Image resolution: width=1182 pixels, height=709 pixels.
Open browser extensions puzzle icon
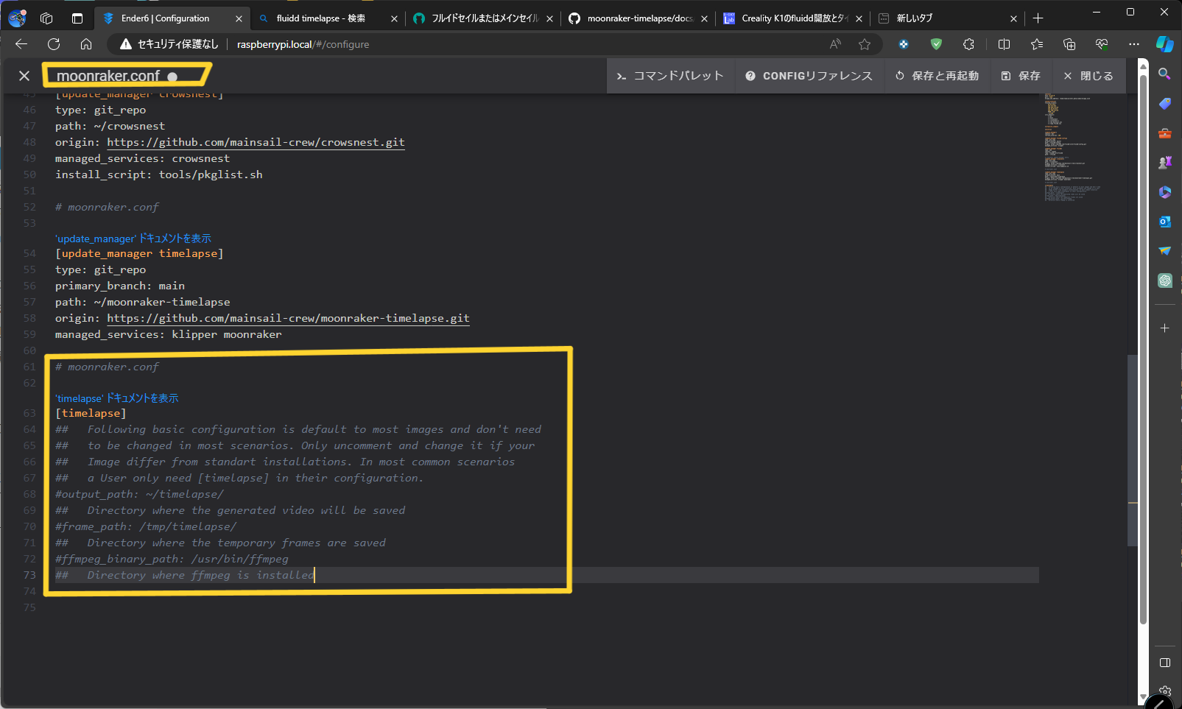coord(968,44)
